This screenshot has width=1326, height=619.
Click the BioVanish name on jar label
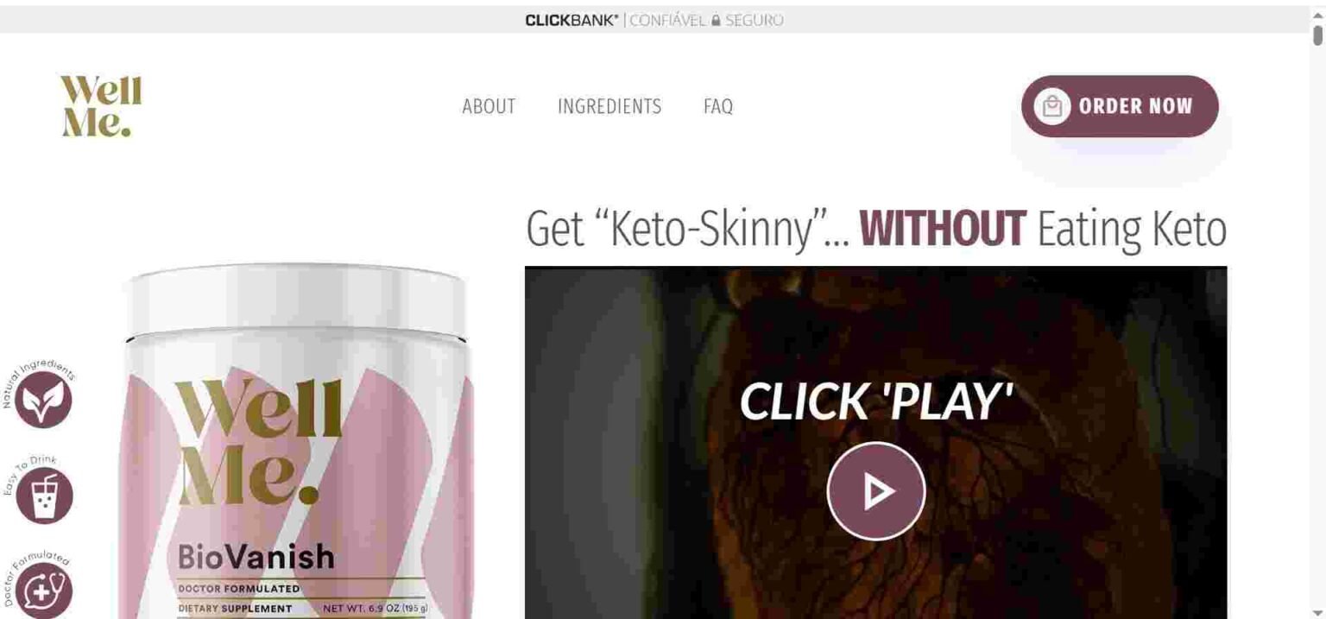(256, 556)
